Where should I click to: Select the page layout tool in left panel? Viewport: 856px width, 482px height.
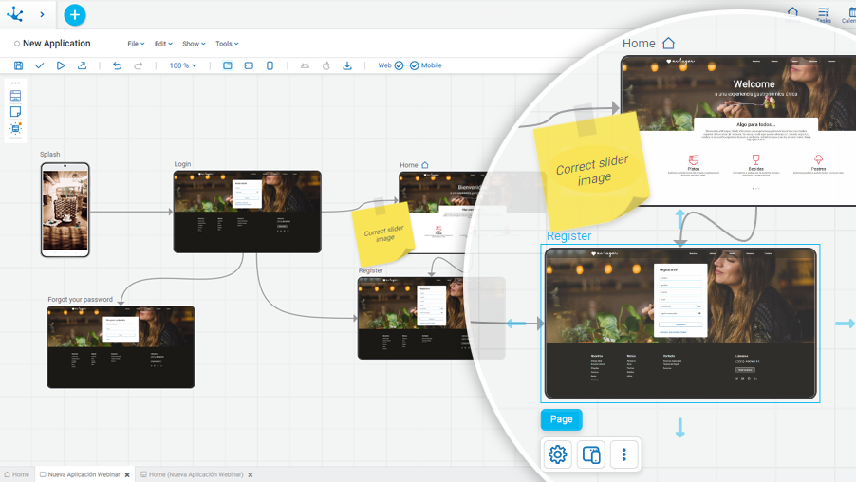pyautogui.click(x=15, y=96)
